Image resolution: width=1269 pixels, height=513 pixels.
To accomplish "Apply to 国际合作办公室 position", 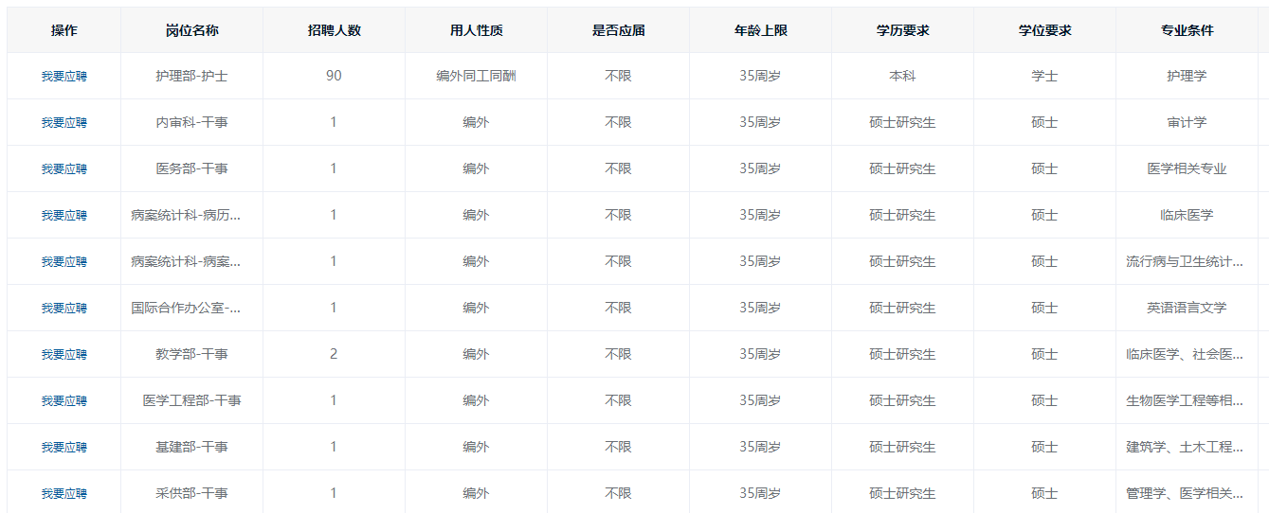I will click(x=63, y=308).
